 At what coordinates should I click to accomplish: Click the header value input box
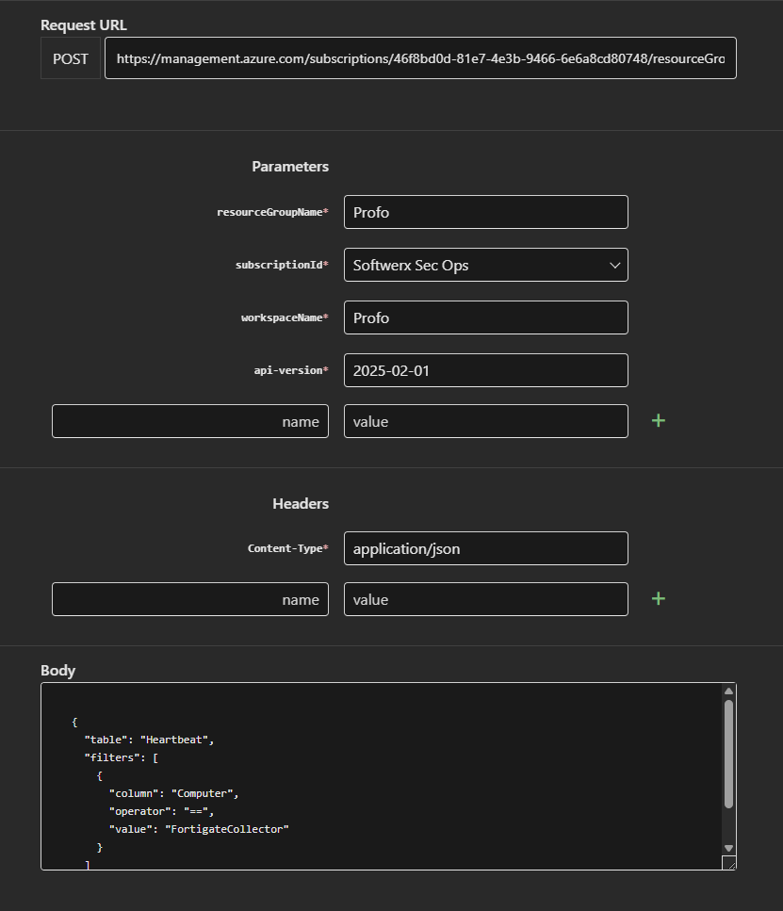[486, 599]
